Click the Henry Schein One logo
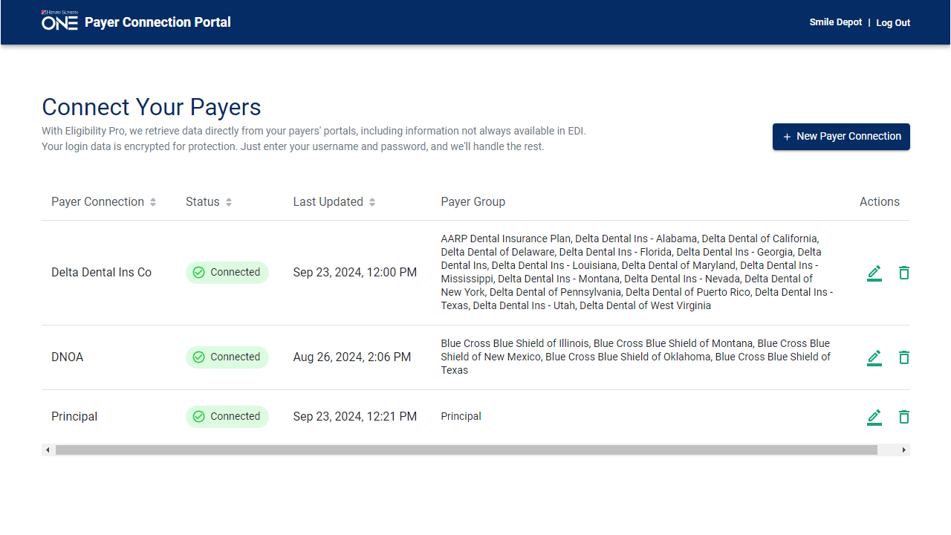 [59, 21]
